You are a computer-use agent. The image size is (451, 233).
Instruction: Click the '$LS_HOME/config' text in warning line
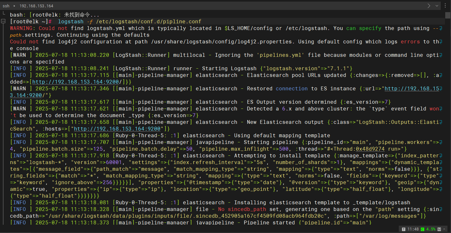click(248, 28)
